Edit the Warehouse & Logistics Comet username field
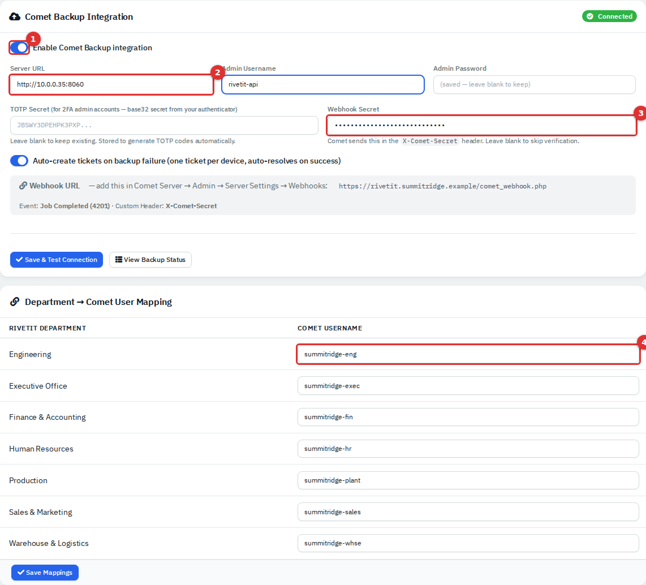 tap(468, 543)
